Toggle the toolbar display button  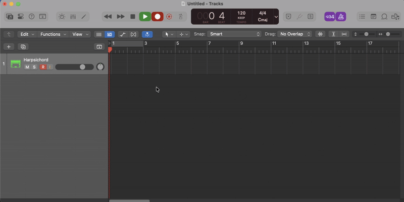coord(42,17)
